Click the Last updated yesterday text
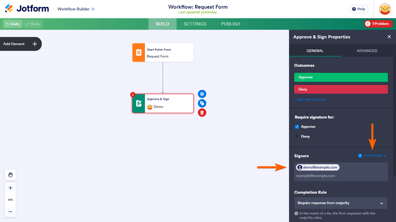The width and height of the screenshot is (396, 222). [x=198, y=12]
